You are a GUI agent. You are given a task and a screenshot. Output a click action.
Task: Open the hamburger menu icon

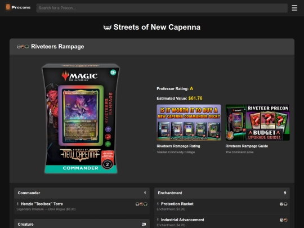tap(294, 8)
